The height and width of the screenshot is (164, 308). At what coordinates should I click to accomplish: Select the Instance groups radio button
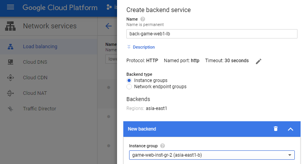pyautogui.click(x=129, y=80)
